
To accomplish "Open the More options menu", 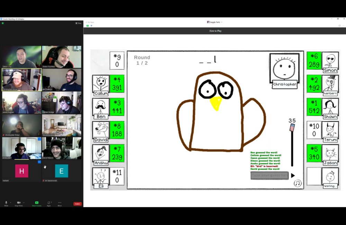I will [x=60, y=202].
